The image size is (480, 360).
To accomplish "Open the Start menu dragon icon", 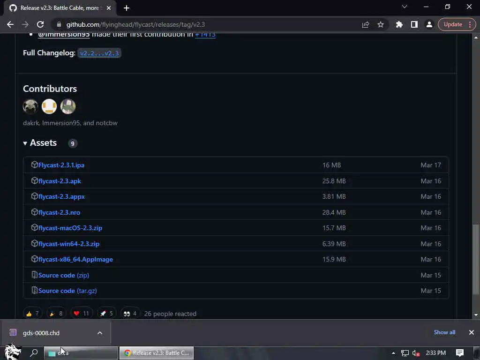I will click(x=12, y=352).
